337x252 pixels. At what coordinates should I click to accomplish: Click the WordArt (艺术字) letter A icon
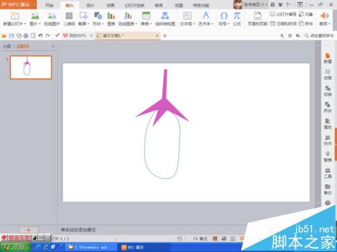point(206,15)
